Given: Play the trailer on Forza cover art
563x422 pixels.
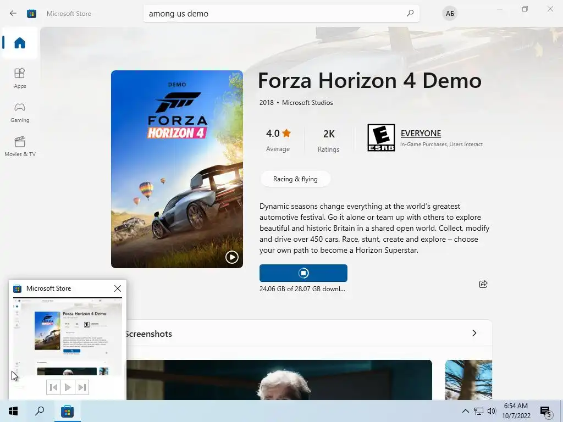Looking at the screenshot, I should [x=231, y=257].
